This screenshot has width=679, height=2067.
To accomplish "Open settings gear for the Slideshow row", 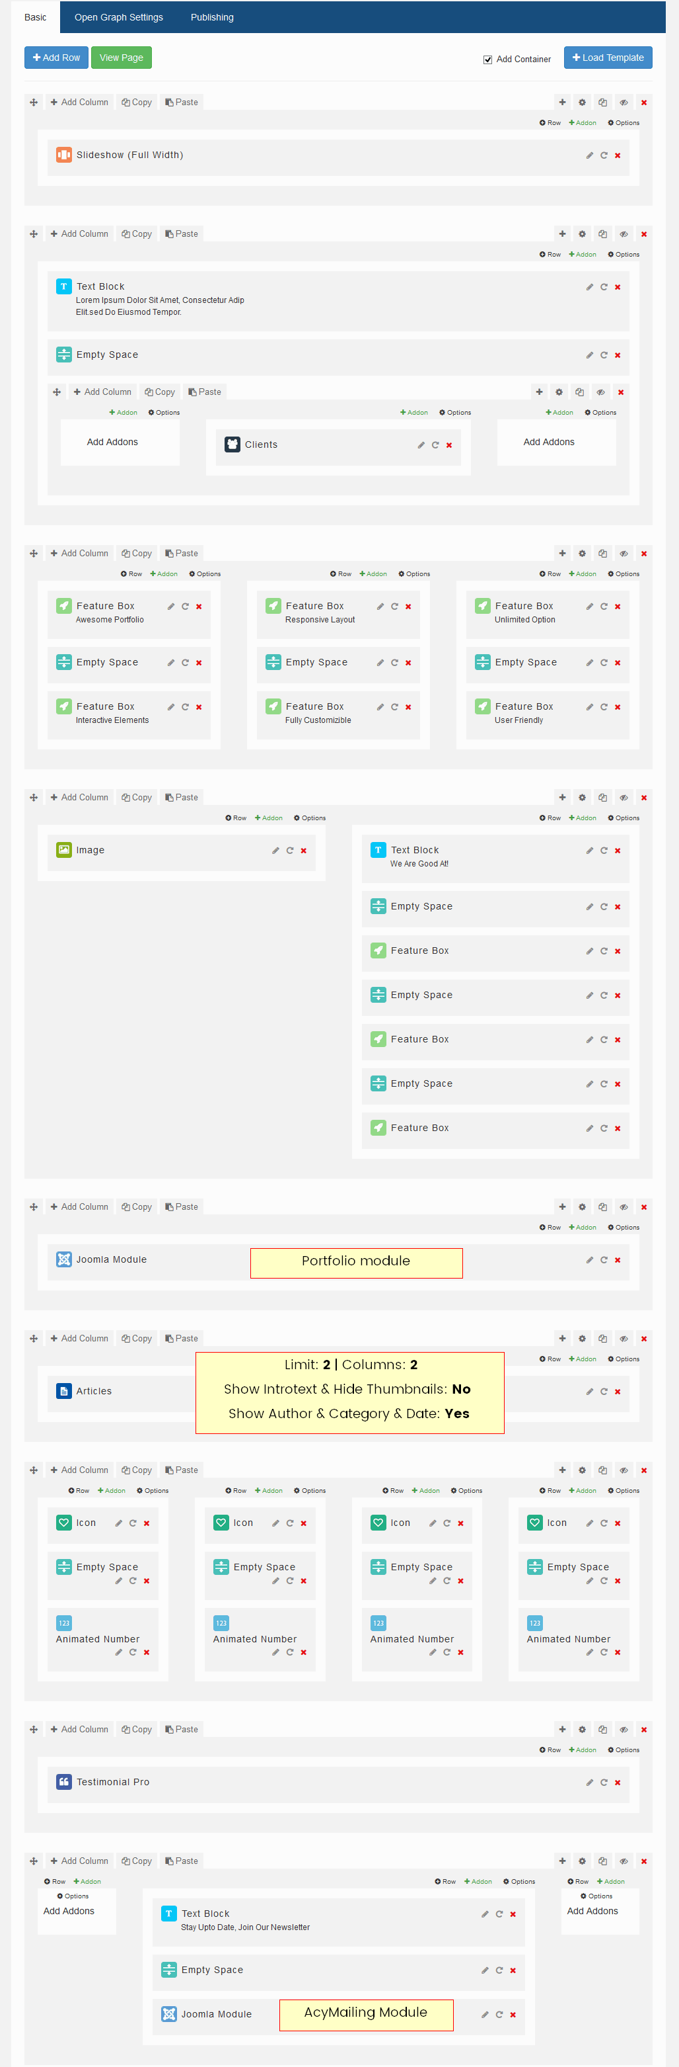I will (582, 102).
